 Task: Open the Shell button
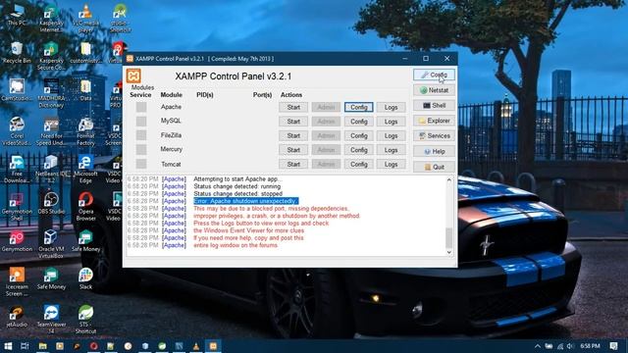(434, 105)
